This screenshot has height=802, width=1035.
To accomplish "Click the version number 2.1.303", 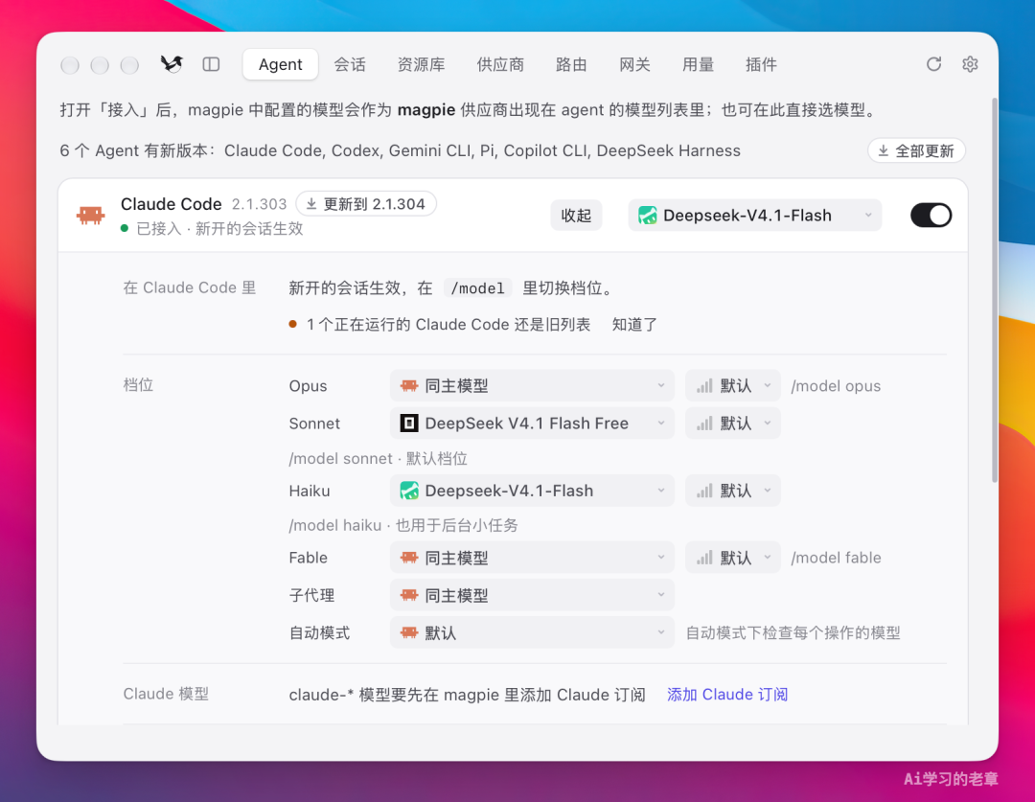I will click(260, 204).
